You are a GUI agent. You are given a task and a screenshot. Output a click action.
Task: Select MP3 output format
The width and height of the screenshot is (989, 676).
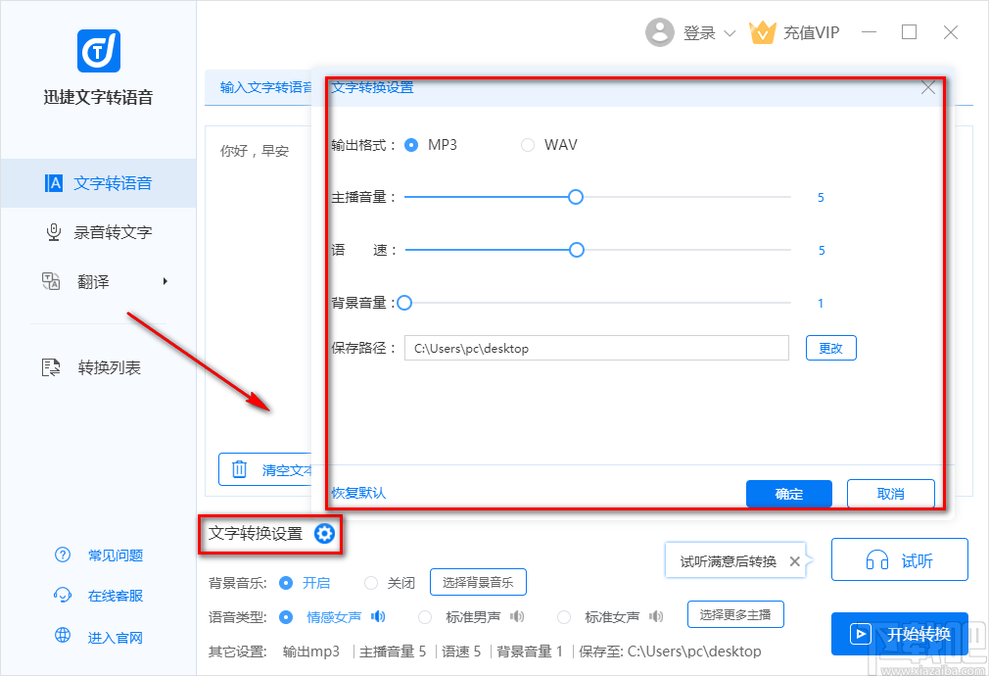point(411,145)
